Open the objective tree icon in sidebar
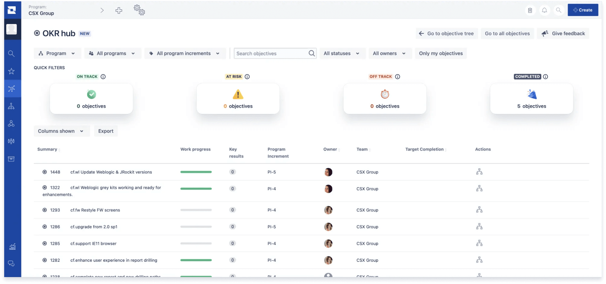606x284 pixels. point(11,106)
